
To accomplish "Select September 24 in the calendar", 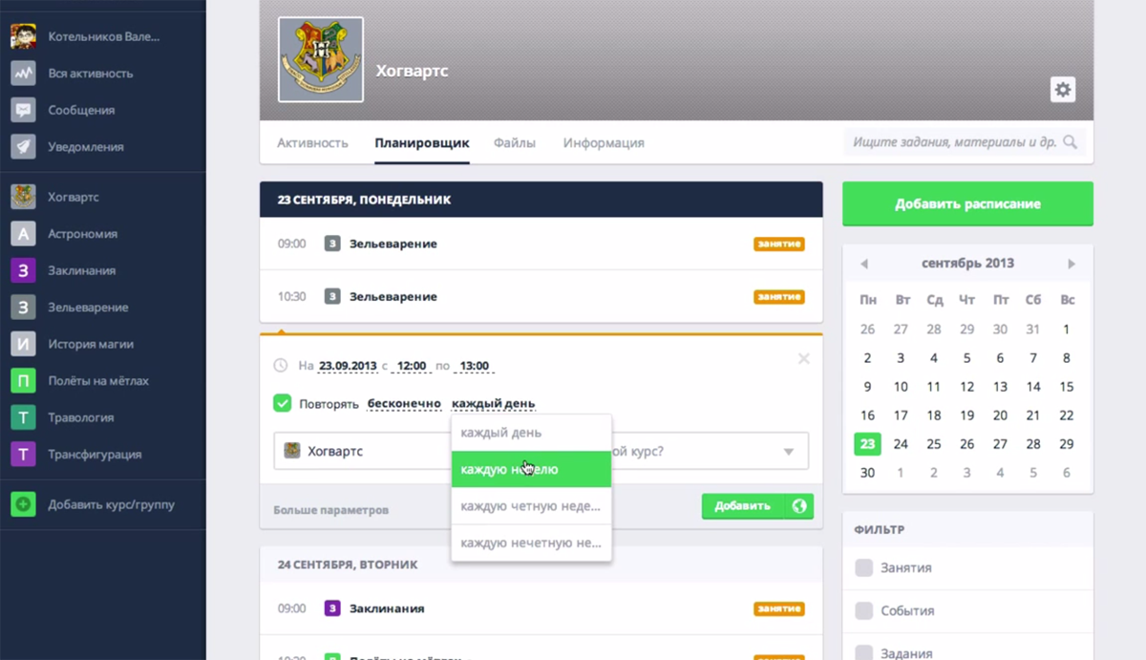I will (901, 444).
